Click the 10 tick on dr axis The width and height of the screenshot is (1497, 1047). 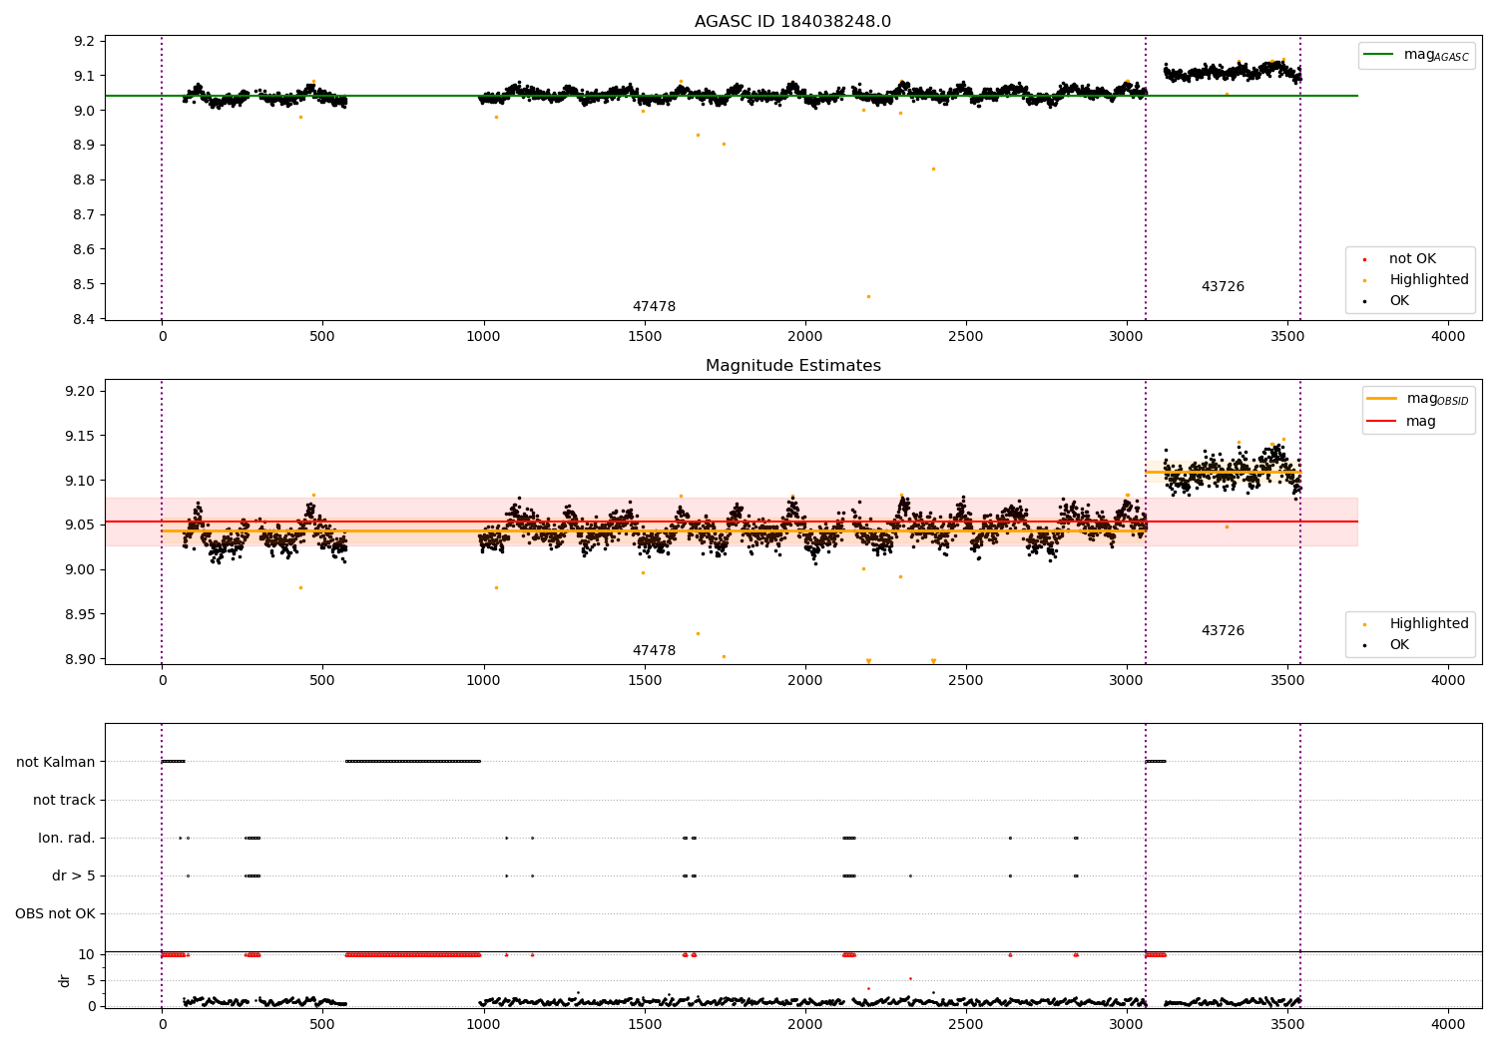pyautogui.click(x=87, y=954)
